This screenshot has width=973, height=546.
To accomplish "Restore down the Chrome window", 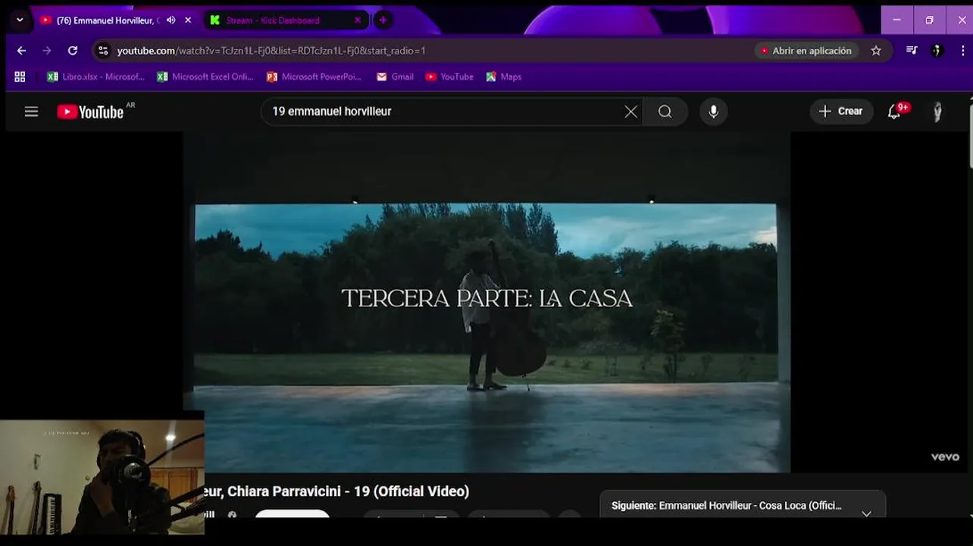I will (929, 20).
